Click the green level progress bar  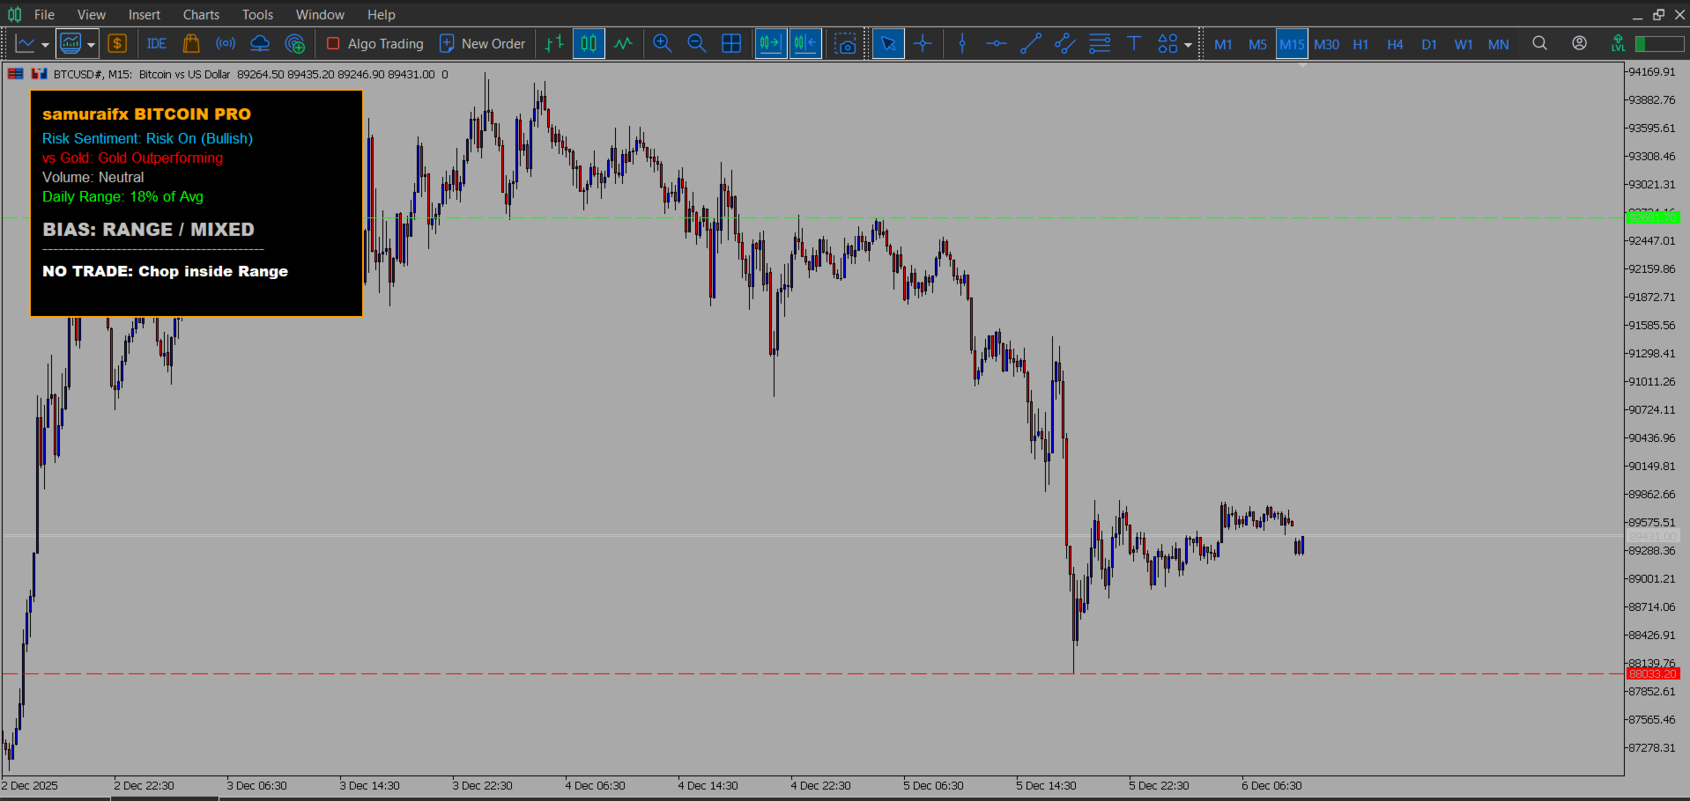pyautogui.click(x=1659, y=43)
